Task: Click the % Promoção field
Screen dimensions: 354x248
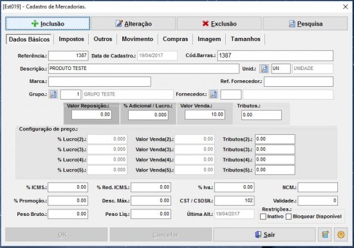Action: coord(68,200)
